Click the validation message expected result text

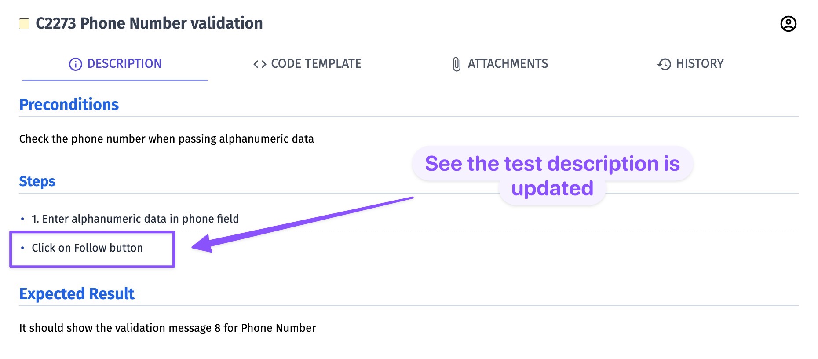click(x=168, y=328)
